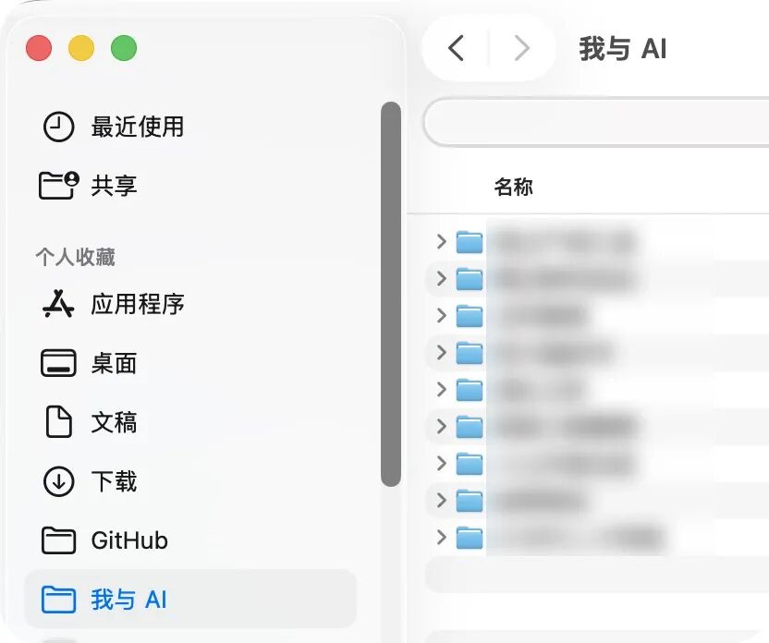
Task: Click the blue folder icon of the first list item
Action: point(470,241)
